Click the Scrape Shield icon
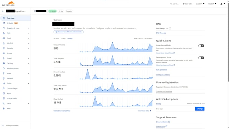 point(4,98)
